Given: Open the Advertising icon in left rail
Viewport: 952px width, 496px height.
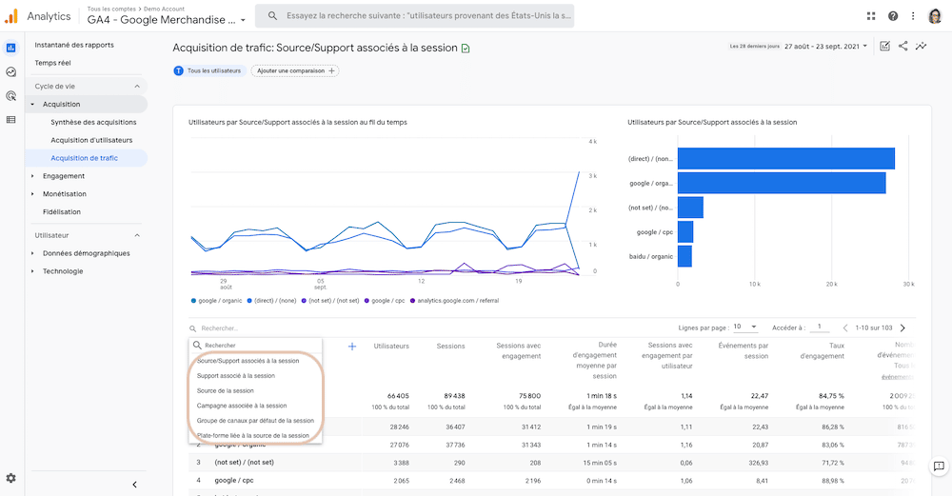Looking at the screenshot, I should (10, 96).
